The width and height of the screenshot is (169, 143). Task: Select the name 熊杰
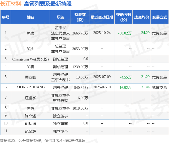(31, 49)
